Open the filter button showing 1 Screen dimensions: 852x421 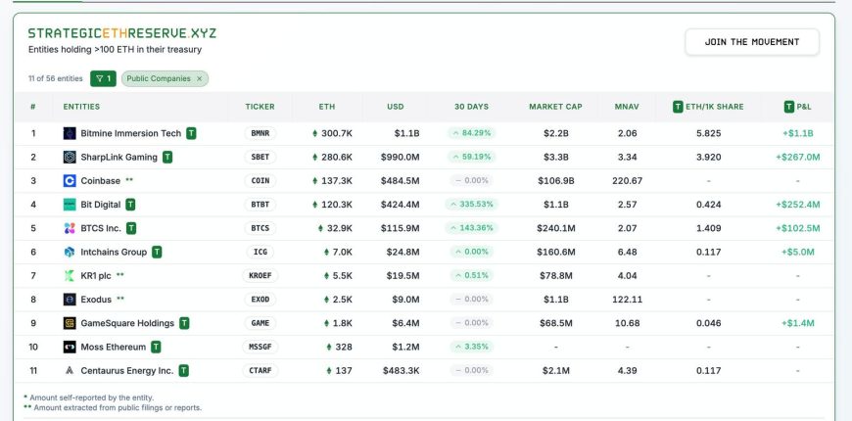click(103, 78)
